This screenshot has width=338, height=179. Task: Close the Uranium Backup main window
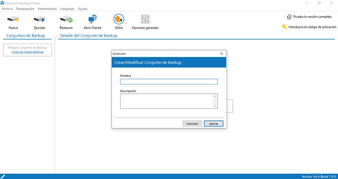point(332,3)
